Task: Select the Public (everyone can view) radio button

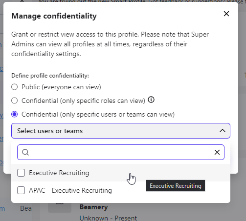Action: coord(15,87)
